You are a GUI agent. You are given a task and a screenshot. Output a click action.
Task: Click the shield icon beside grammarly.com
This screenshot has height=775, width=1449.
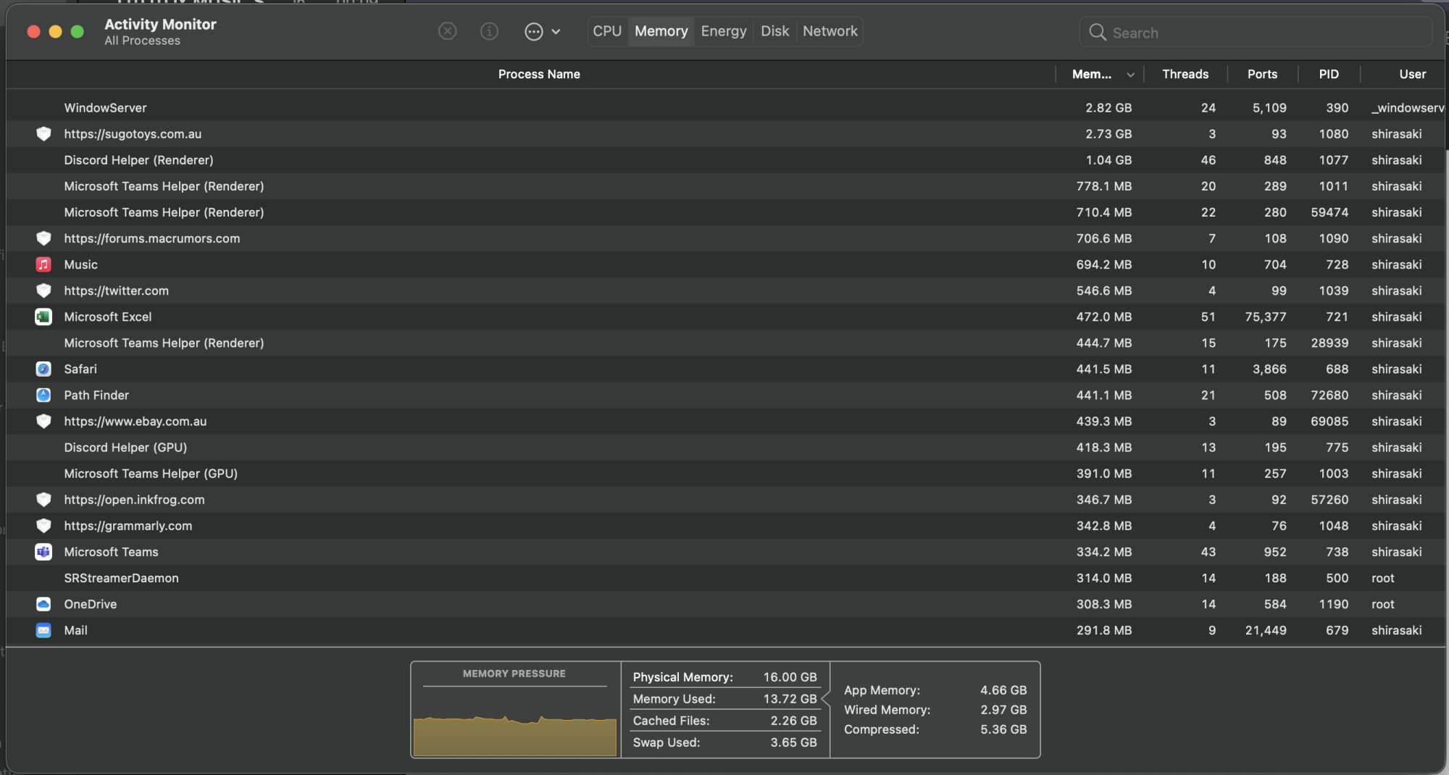click(x=43, y=526)
